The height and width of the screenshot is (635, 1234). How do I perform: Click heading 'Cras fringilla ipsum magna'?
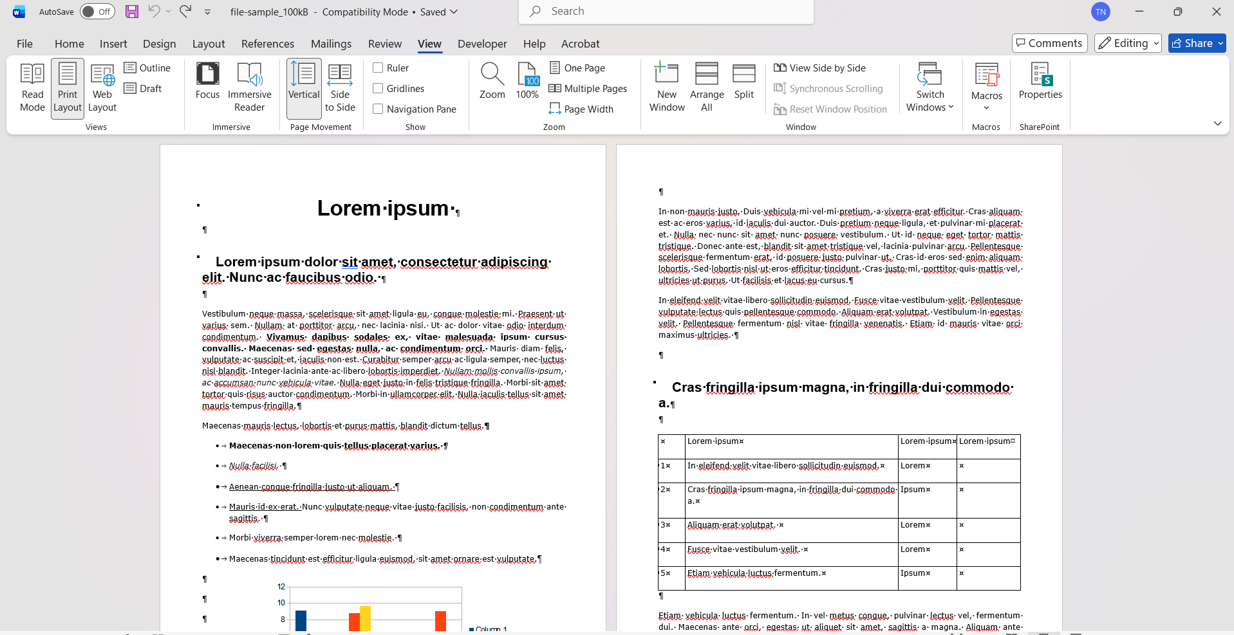tap(760, 387)
